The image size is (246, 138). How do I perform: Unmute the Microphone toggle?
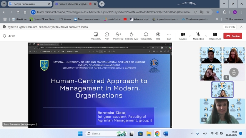[x=198, y=36]
